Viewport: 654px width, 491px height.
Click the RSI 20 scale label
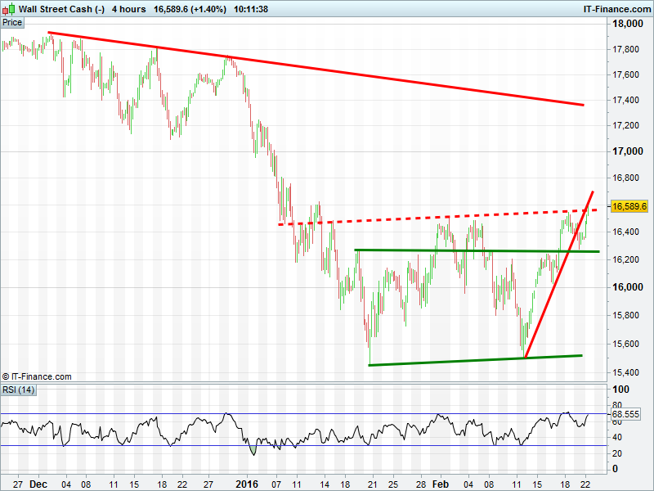617,453
